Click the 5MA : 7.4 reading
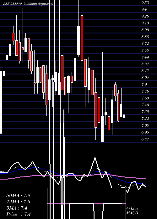Image resolution: width=157 pixels, height=219 pixels. (17, 208)
